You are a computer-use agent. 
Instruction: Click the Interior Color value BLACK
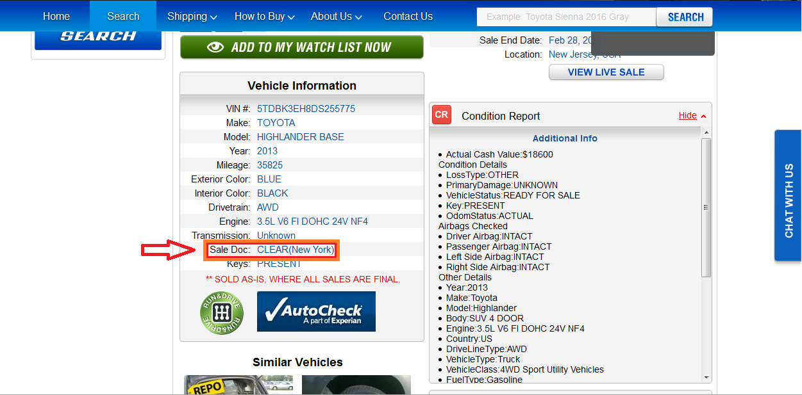272,193
